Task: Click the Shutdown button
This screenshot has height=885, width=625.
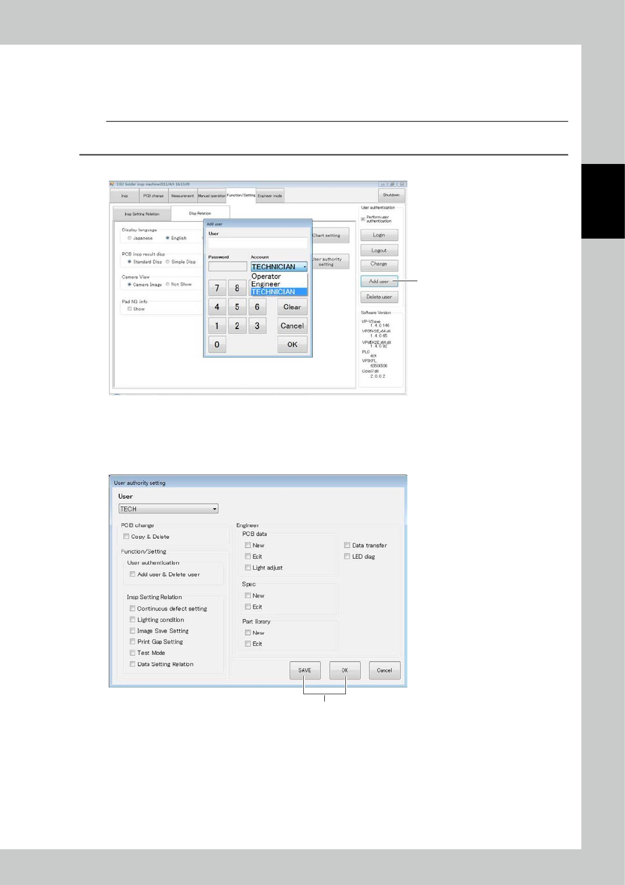Action: pos(391,195)
